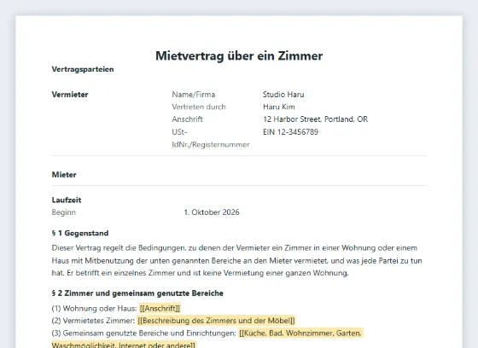The height and width of the screenshot is (348, 478).
Task: Click the 'USt-IdNr./Registernummer' label
Action: coord(211,138)
